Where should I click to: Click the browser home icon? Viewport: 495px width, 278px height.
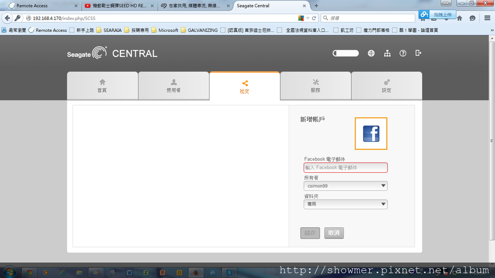(x=460, y=18)
